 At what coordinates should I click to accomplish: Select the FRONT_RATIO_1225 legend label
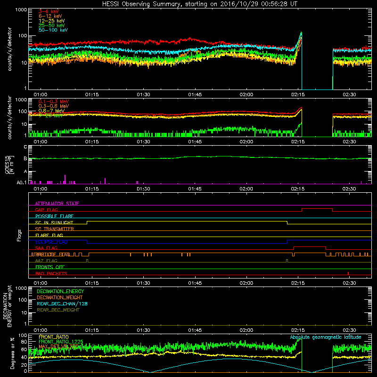pos(61,342)
